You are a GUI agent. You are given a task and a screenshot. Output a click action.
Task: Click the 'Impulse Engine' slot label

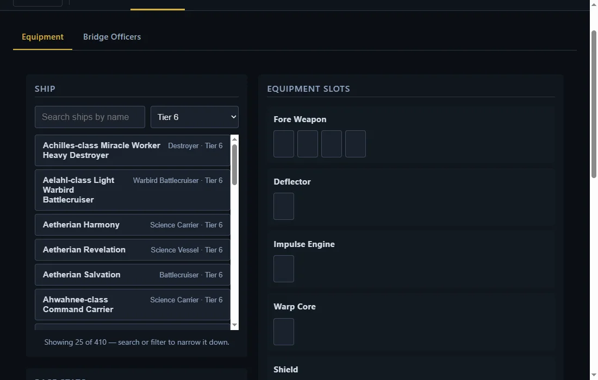304,244
